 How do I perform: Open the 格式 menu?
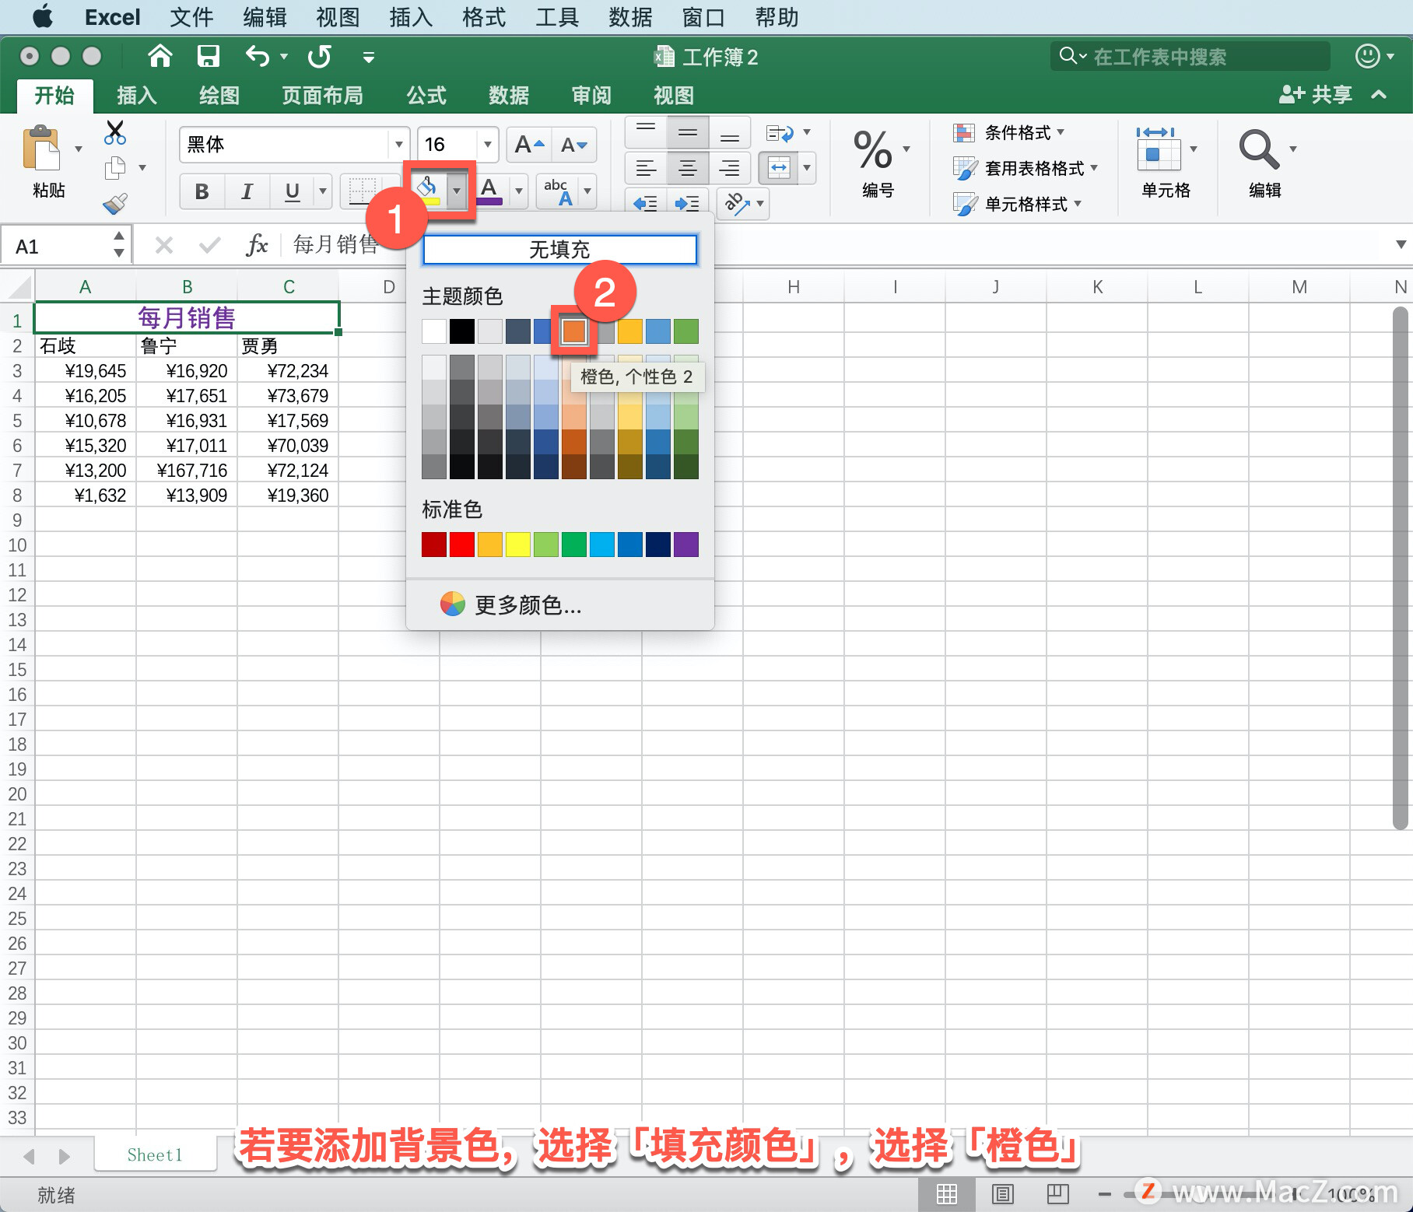(x=484, y=17)
